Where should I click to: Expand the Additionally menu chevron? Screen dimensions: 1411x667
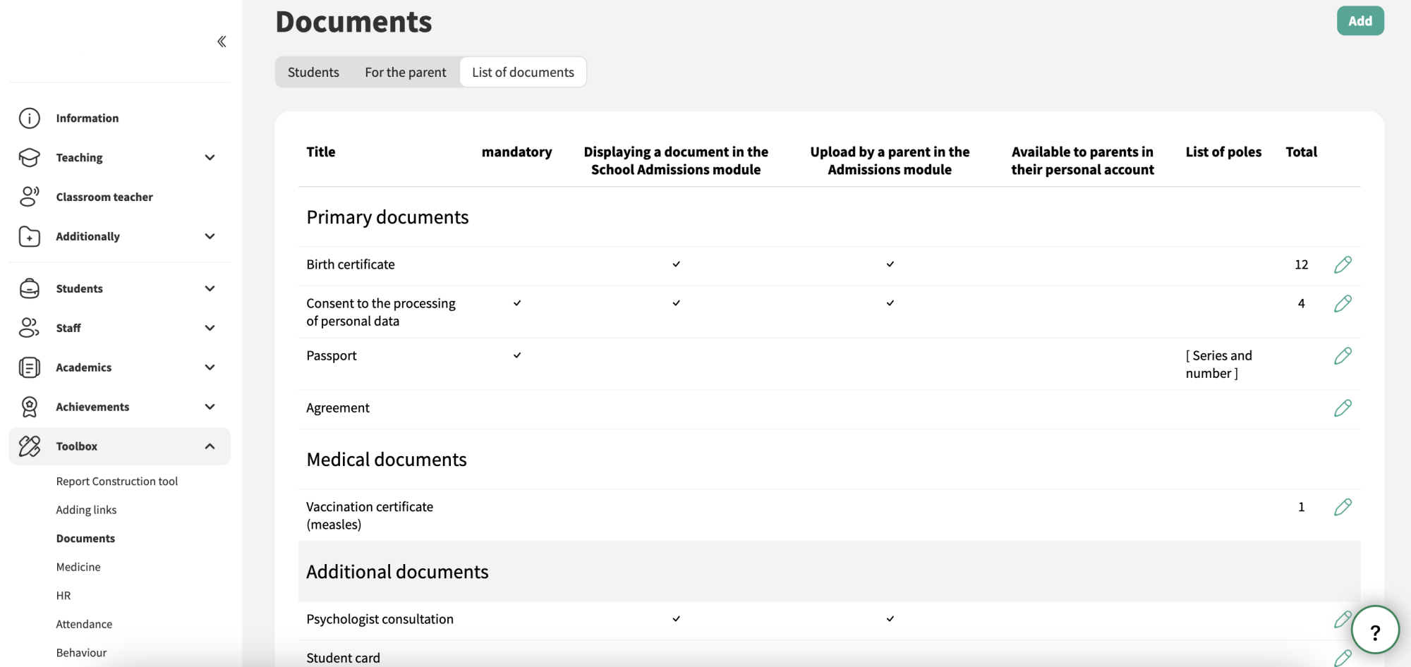click(x=210, y=236)
